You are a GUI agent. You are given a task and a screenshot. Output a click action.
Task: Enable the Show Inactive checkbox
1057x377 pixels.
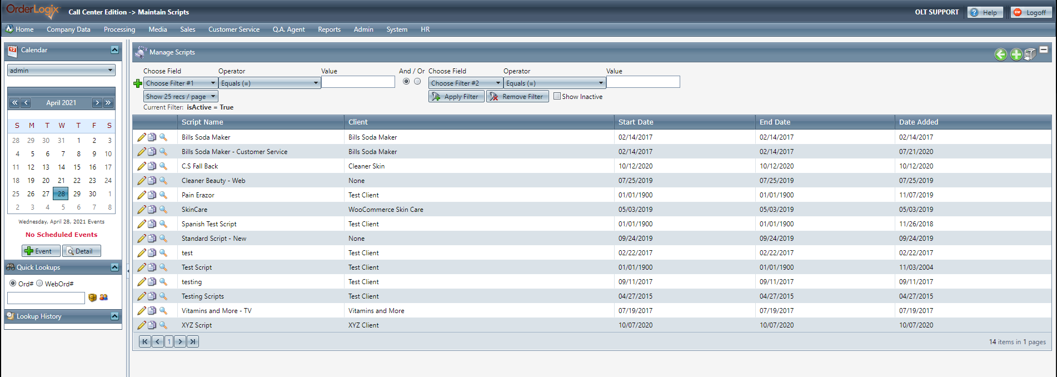pyautogui.click(x=557, y=96)
